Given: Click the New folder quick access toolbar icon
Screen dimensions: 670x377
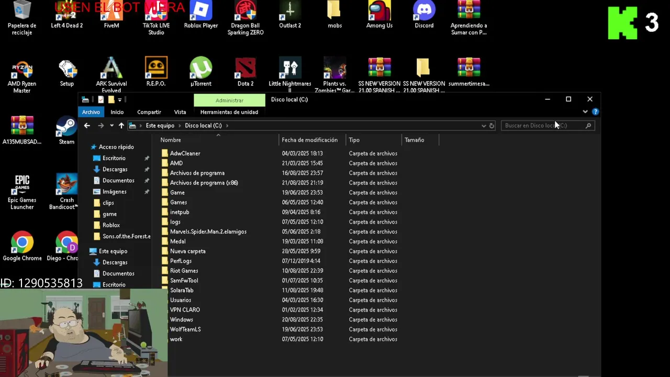Looking at the screenshot, I should tap(111, 99).
